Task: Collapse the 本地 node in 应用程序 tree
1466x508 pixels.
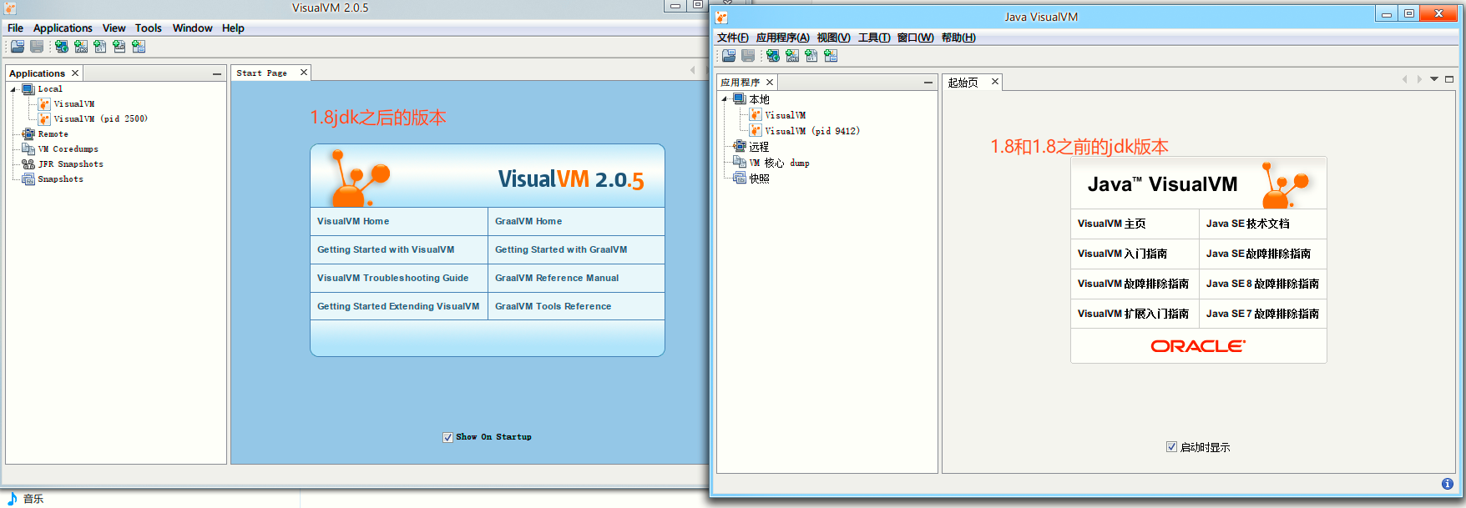Action: (725, 99)
